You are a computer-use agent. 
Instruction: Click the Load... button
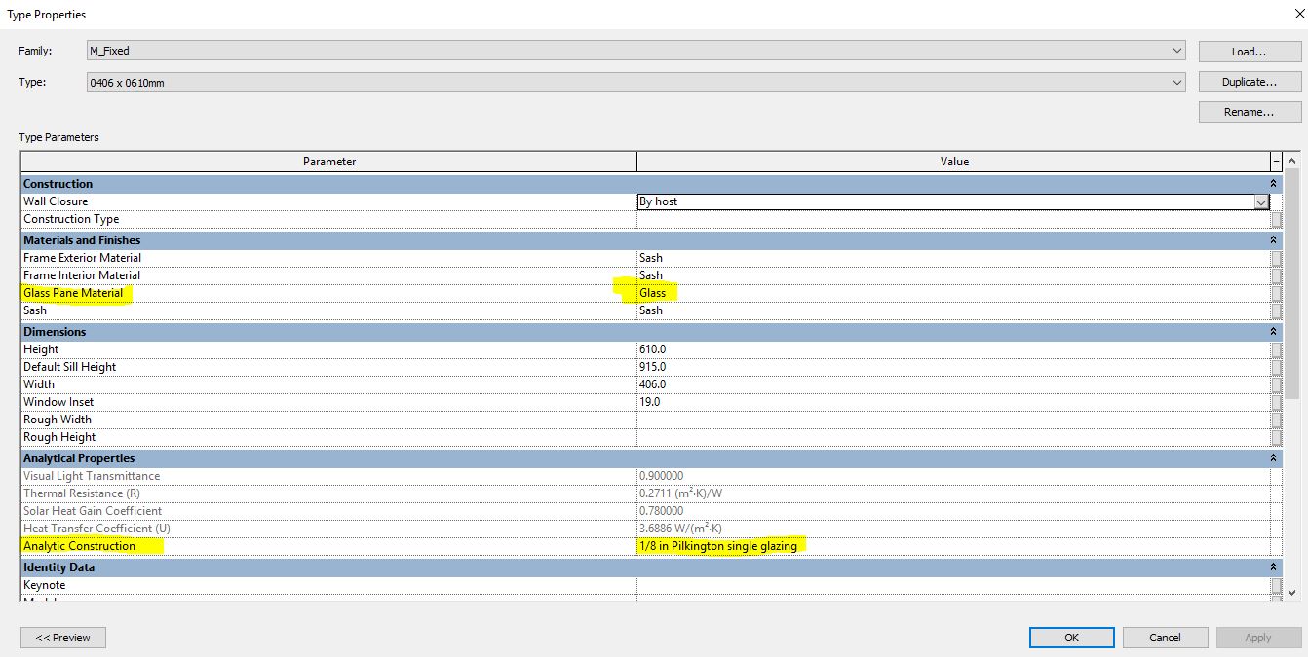[1250, 52]
